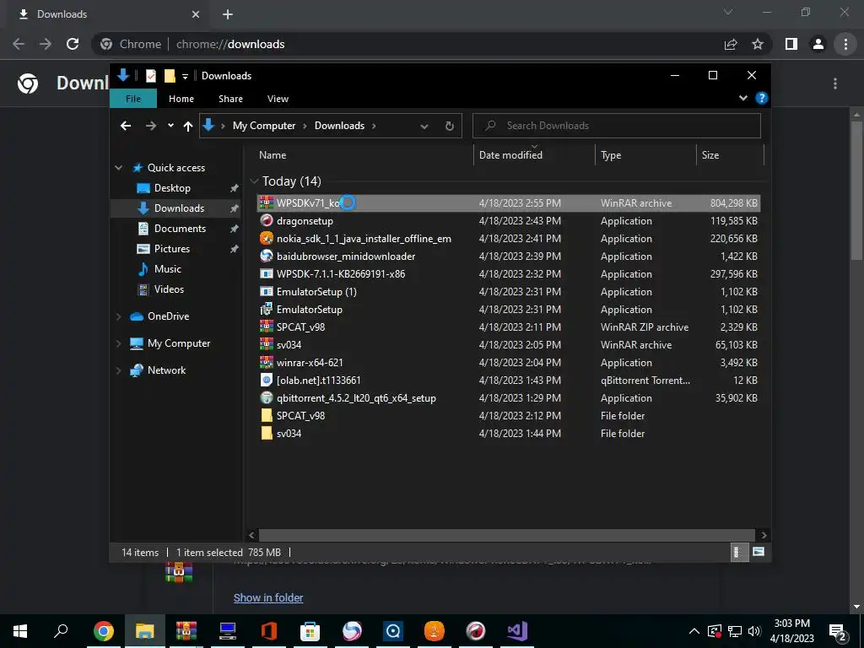
Task: Open Music in navigation pane
Action: coord(168,269)
